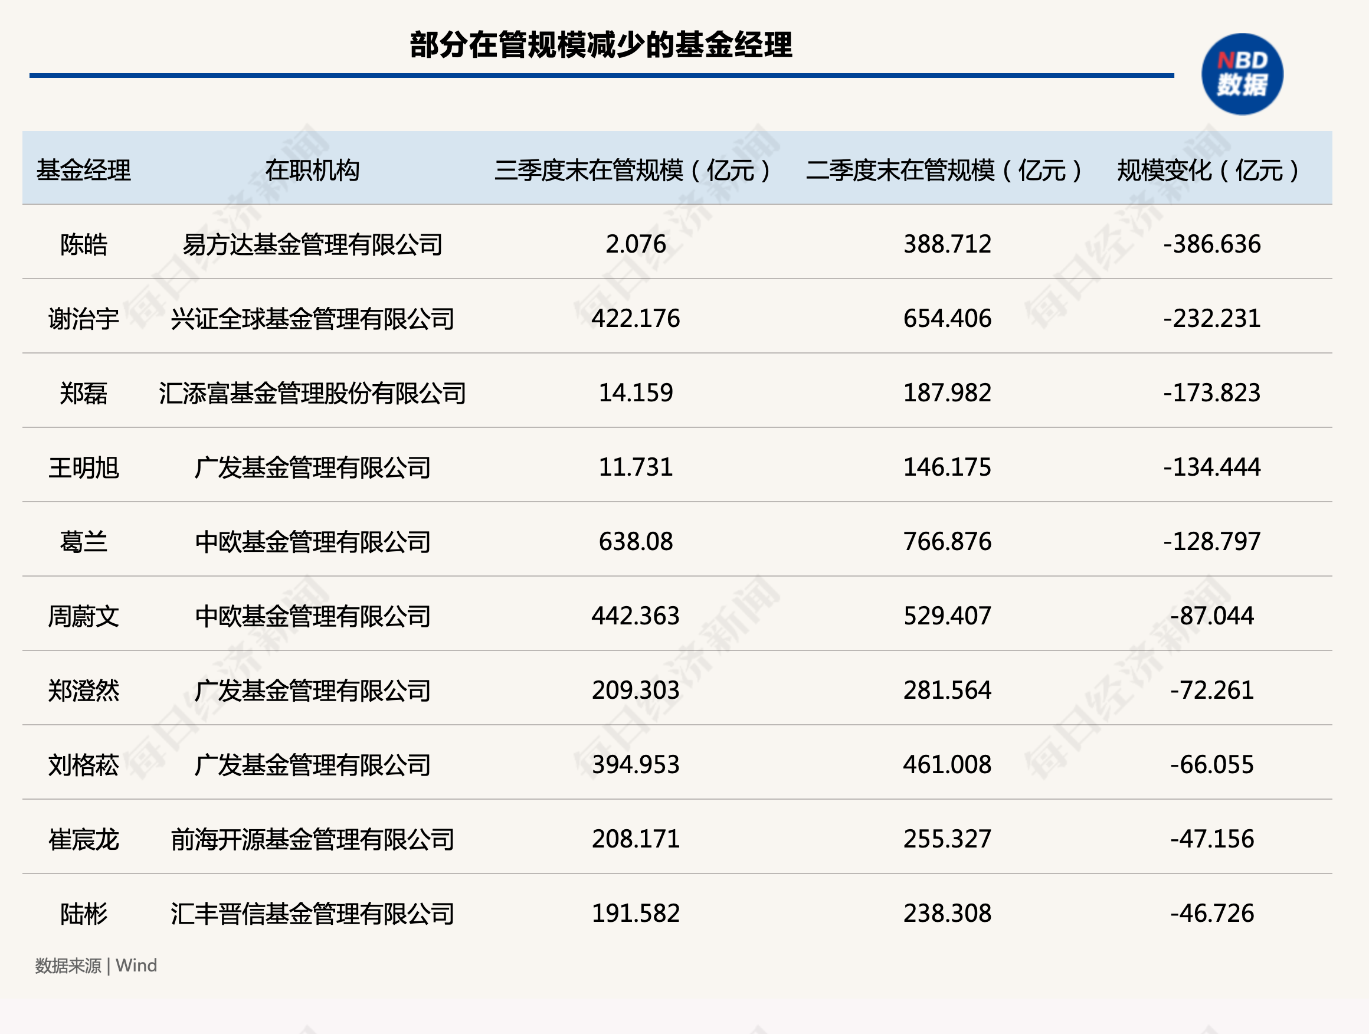Click value 238.308
Screen dimensions: 1369x1034
coord(947,912)
